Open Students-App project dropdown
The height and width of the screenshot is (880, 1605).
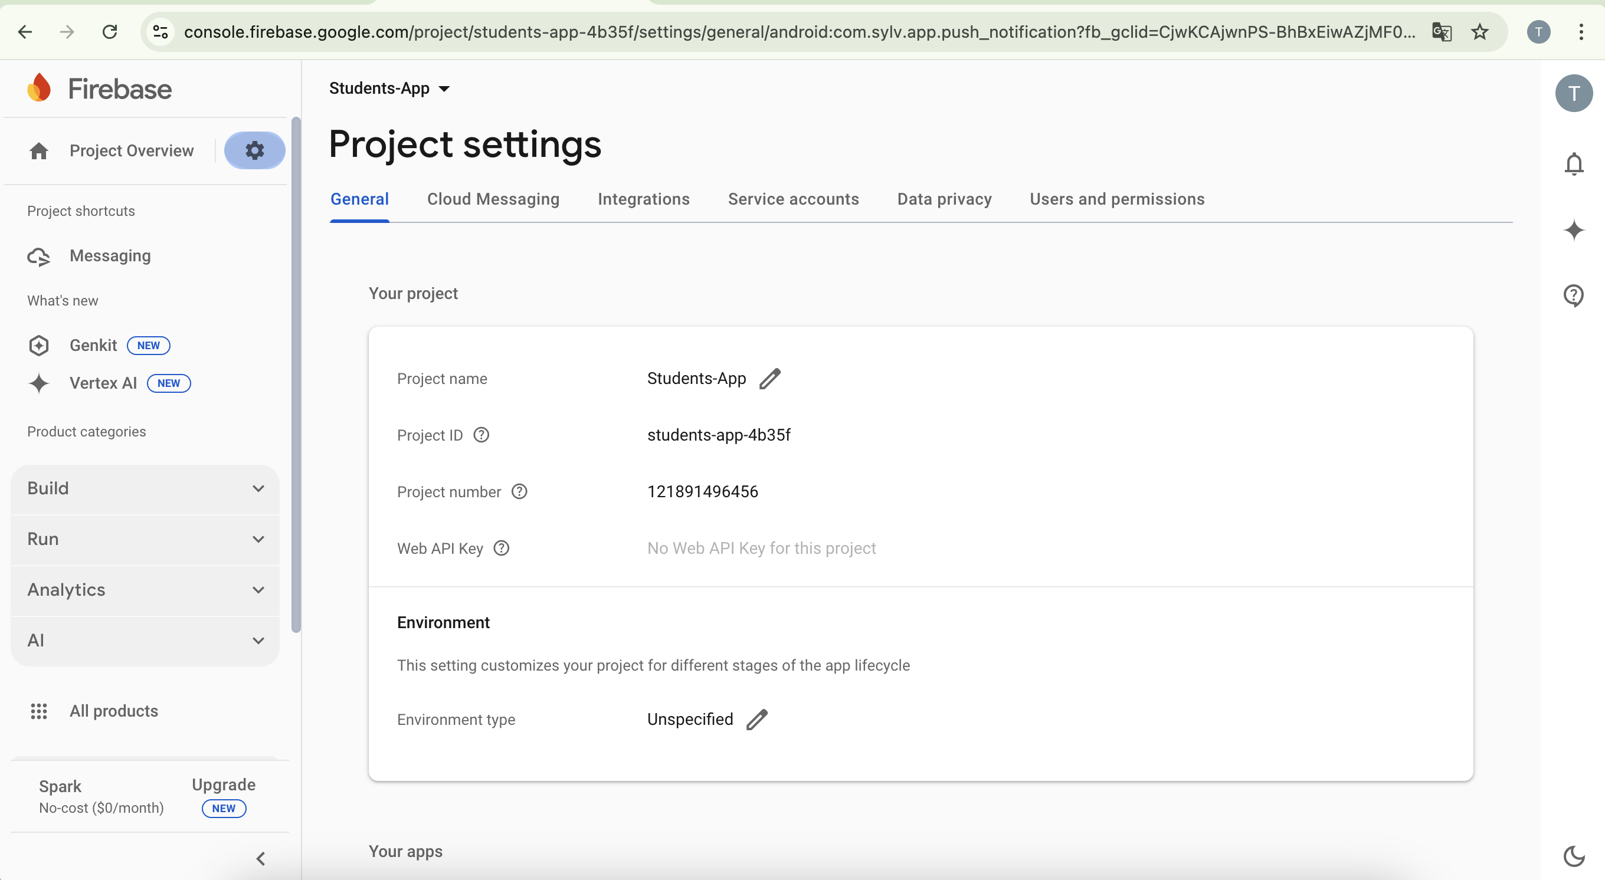pyautogui.click(x=389, y=88)
